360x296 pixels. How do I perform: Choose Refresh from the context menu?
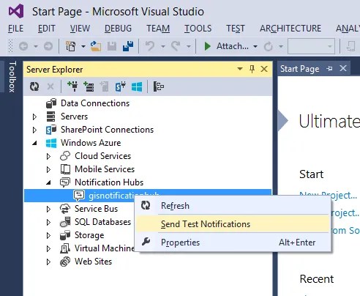(x=232, y=206)
